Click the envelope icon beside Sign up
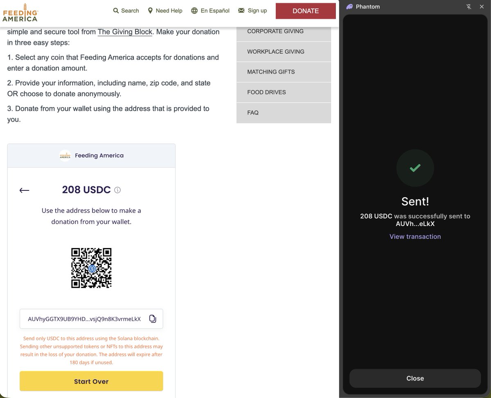 [241, 10]
